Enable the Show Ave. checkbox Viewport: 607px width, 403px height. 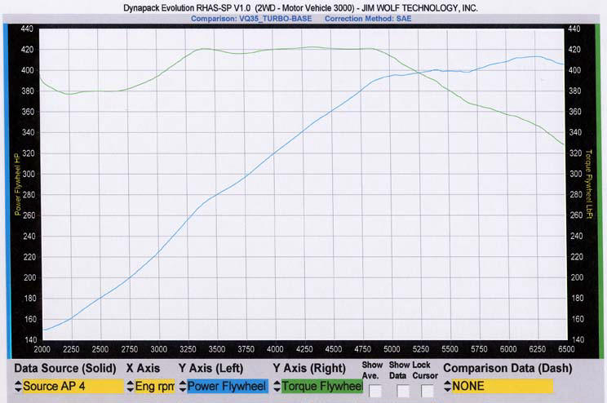375,391
